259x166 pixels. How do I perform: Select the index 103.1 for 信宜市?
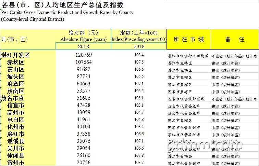[139, 105]
